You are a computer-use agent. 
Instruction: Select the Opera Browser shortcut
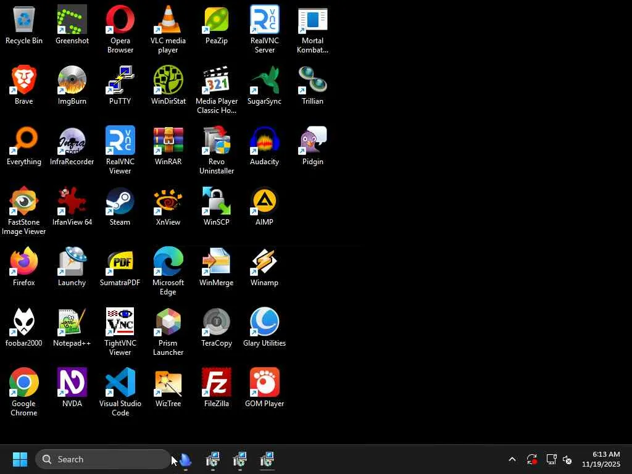[120, 30]
